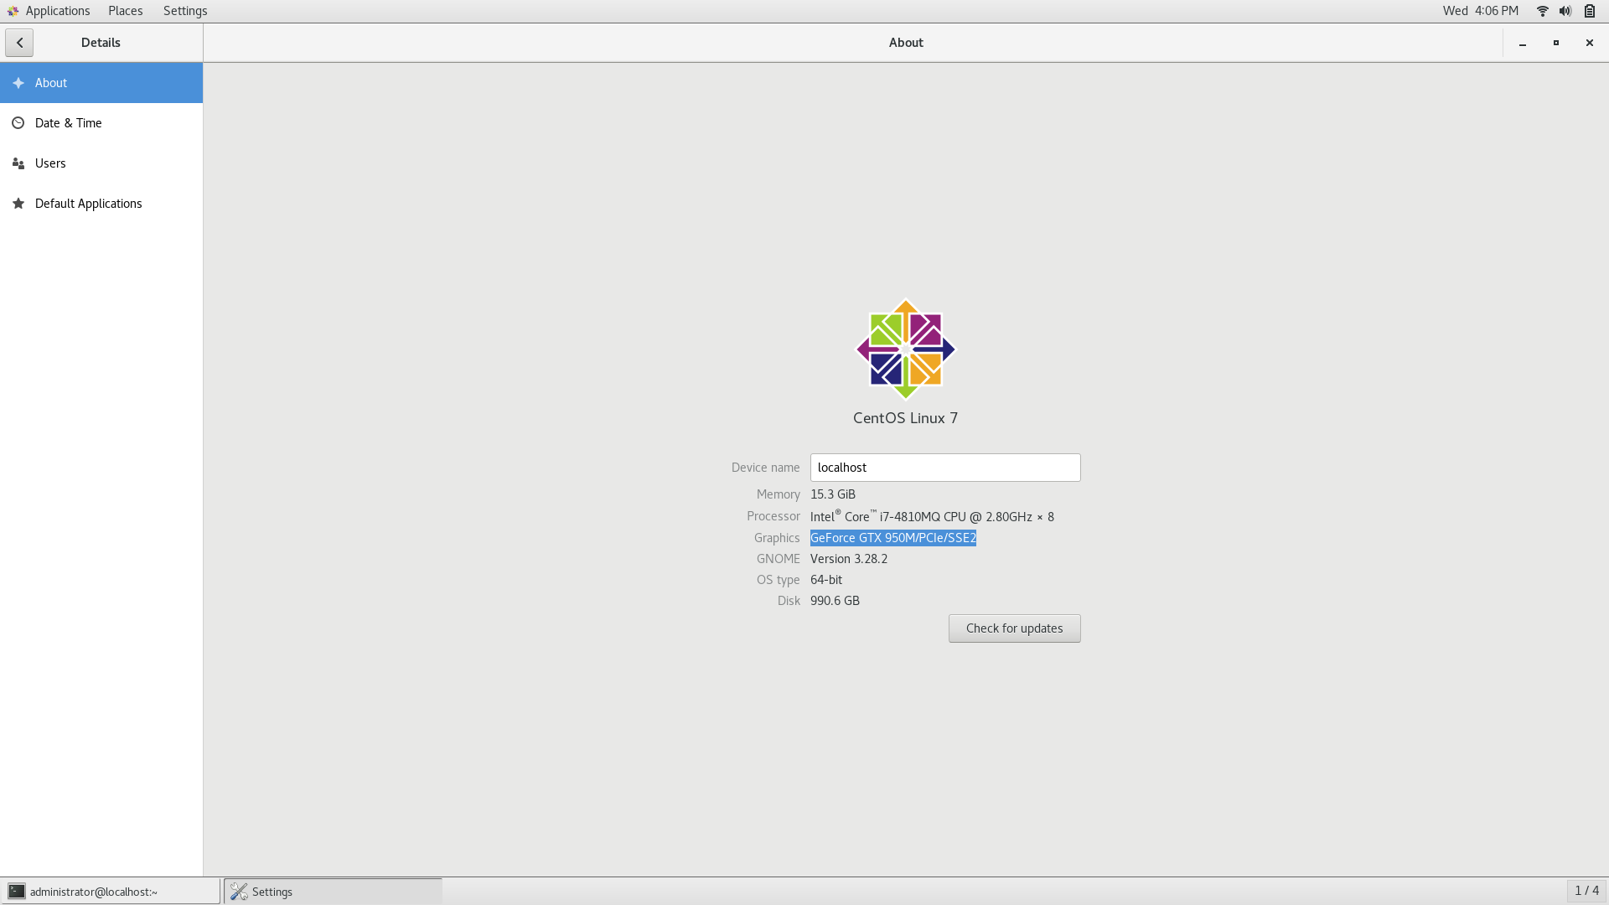Viewport: 1609px width, 905px height.
Task: Click the battery status icon
Action: pos(1590,11)
